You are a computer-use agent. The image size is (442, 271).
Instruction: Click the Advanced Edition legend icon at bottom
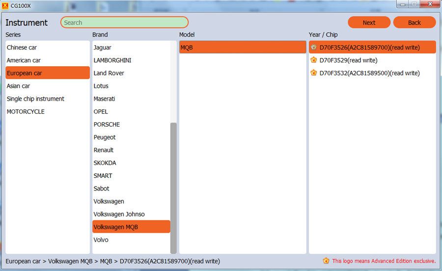click(x=326, y=261)
